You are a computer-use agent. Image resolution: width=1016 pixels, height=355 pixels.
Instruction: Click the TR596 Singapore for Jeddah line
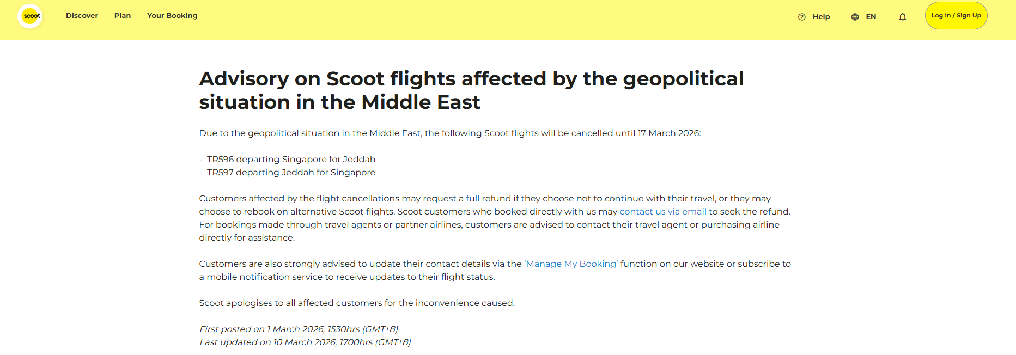[291, 160]
